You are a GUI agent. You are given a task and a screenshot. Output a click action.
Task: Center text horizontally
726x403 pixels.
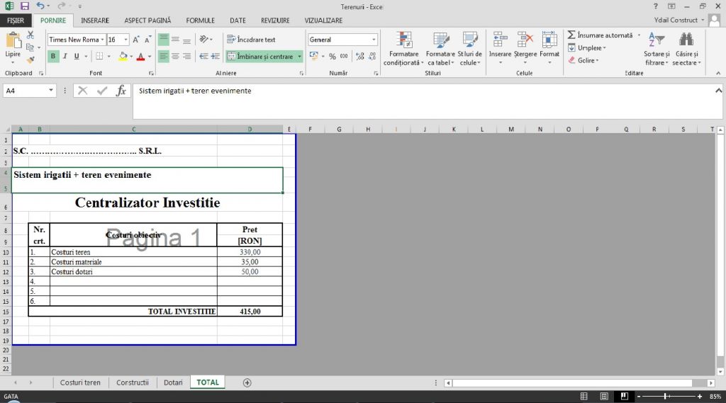coord(176,57)
